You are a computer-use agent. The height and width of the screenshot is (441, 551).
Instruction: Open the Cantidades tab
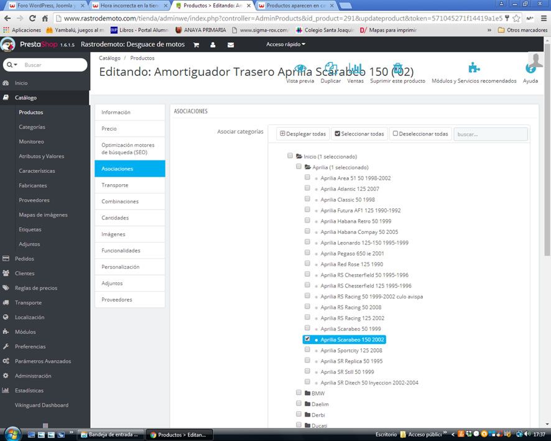click(130, 218)
